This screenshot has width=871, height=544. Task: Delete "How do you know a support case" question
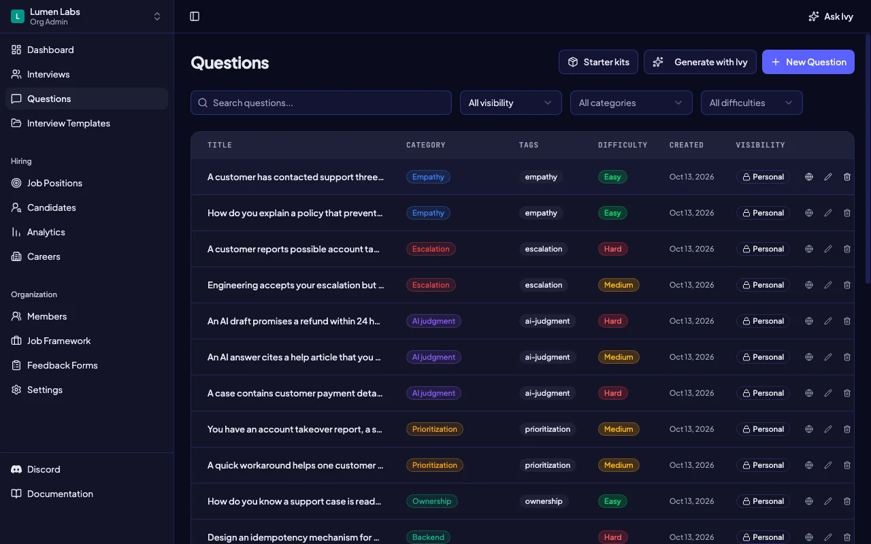click(847, 501)
